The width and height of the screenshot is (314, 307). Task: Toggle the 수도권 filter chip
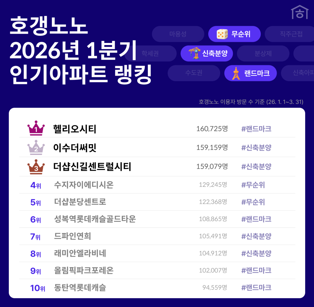click(x=193, y=73)
